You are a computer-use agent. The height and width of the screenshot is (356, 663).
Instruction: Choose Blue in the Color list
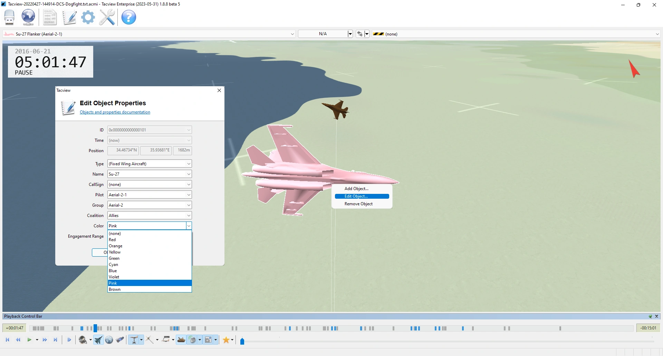150,271
